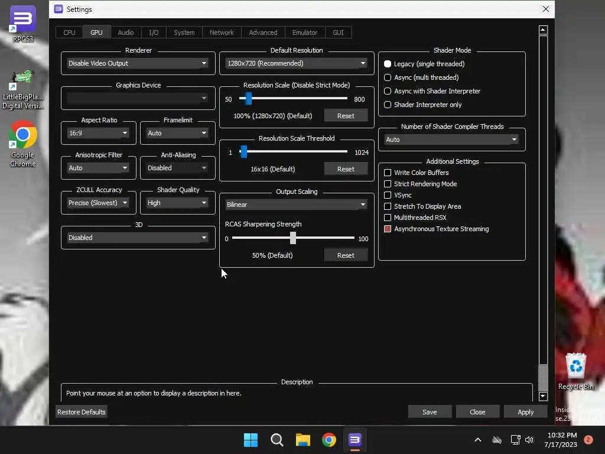The image size is (605, 454).
Task: Open the Aspect Ratio dropdown
Action: click(99, 133)
